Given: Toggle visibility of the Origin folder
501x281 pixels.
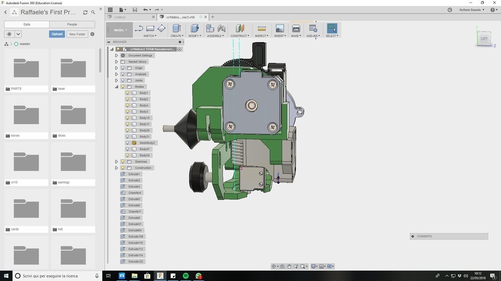Looking at the screenshot, I should point(123,68).
